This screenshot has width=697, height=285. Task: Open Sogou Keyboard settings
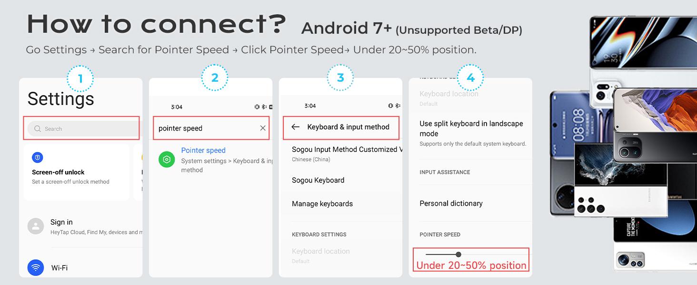[x=318, y=180]
